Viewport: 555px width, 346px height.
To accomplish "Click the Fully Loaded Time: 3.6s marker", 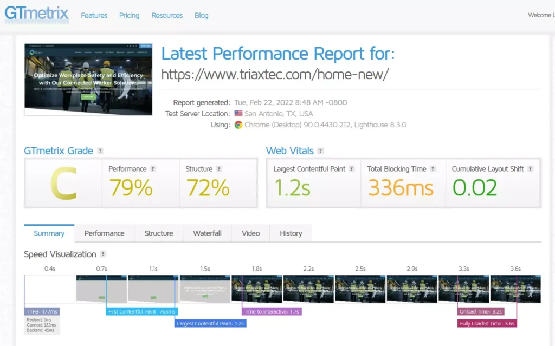I will click(x=487, y=323).
